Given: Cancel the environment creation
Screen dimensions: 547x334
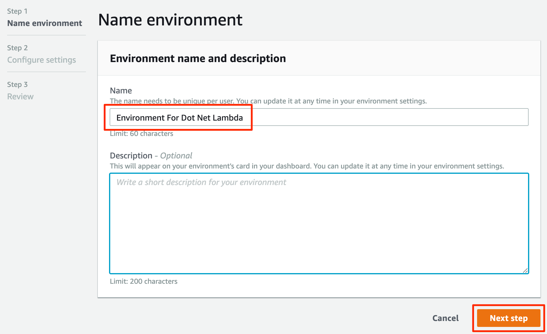Looking at the screenshot, I should click(445, 318).
